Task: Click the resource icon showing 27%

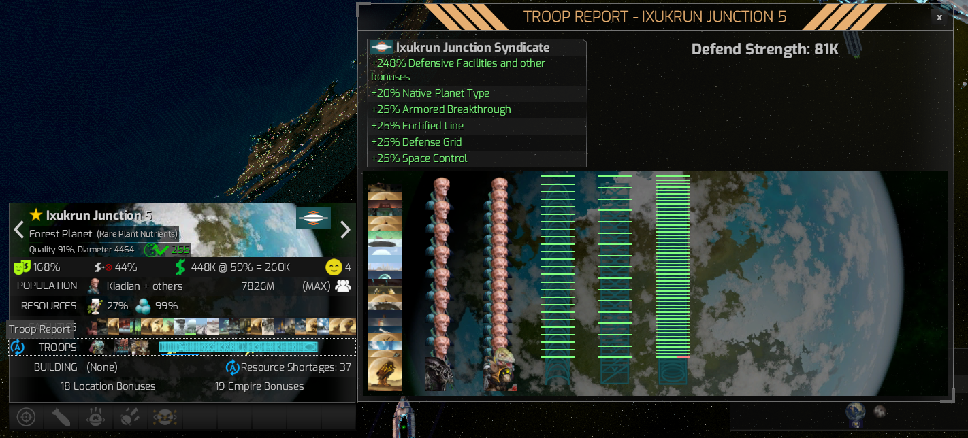Action: [x=95, y=305]
